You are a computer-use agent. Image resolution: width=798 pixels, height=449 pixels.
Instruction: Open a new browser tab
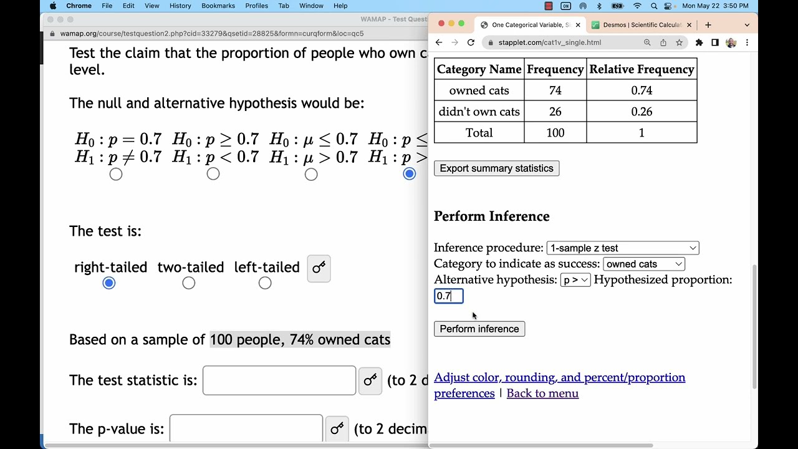click(x=708, y=25)
